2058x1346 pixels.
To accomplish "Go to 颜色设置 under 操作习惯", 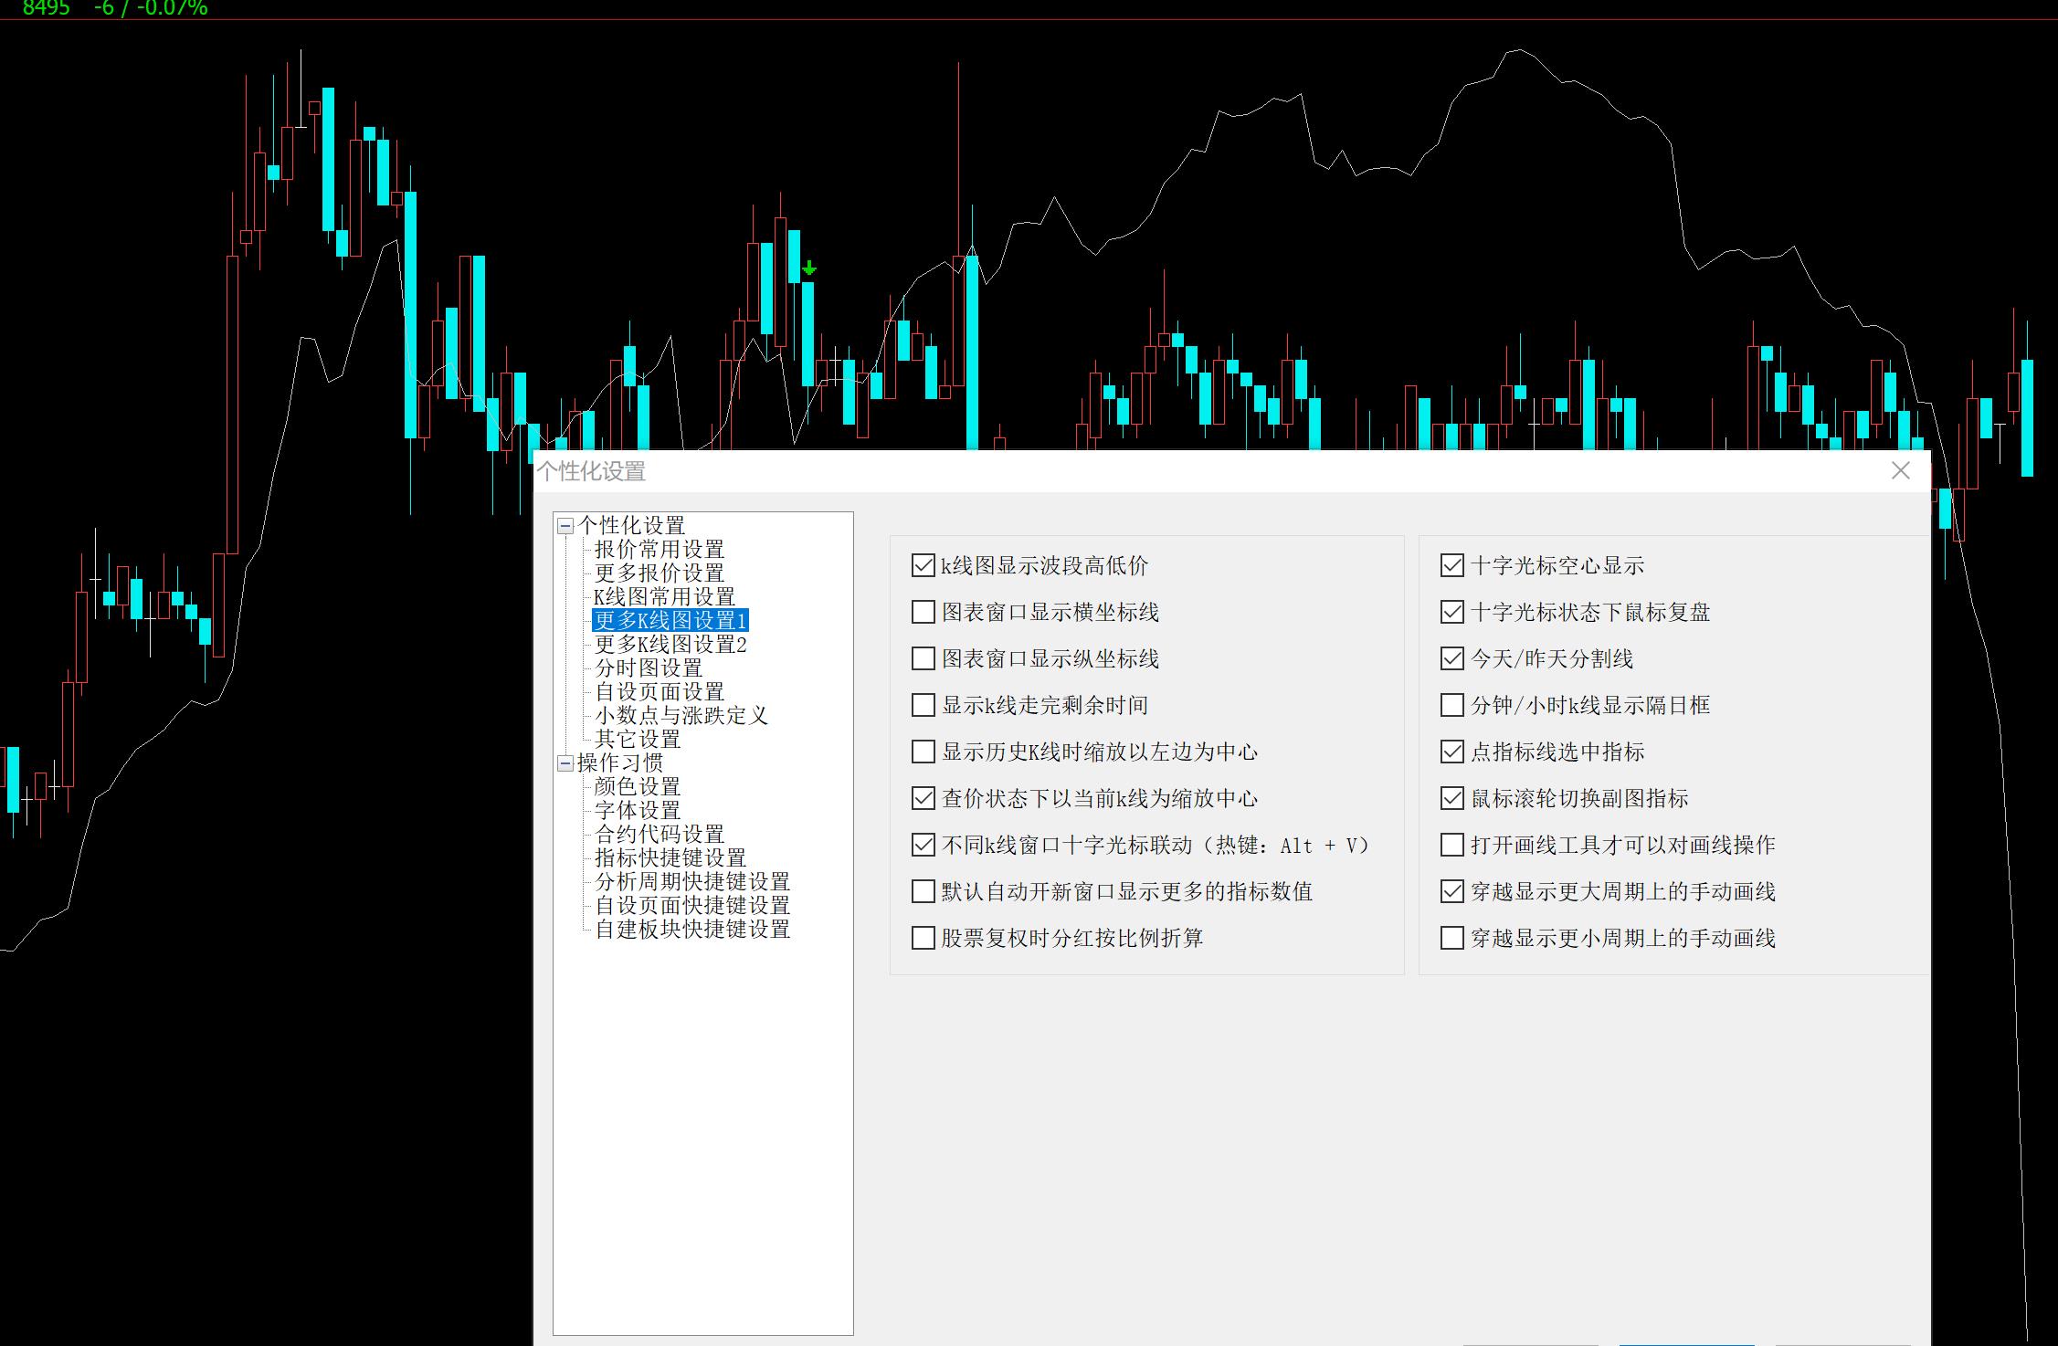I will [x=637, y=787].
